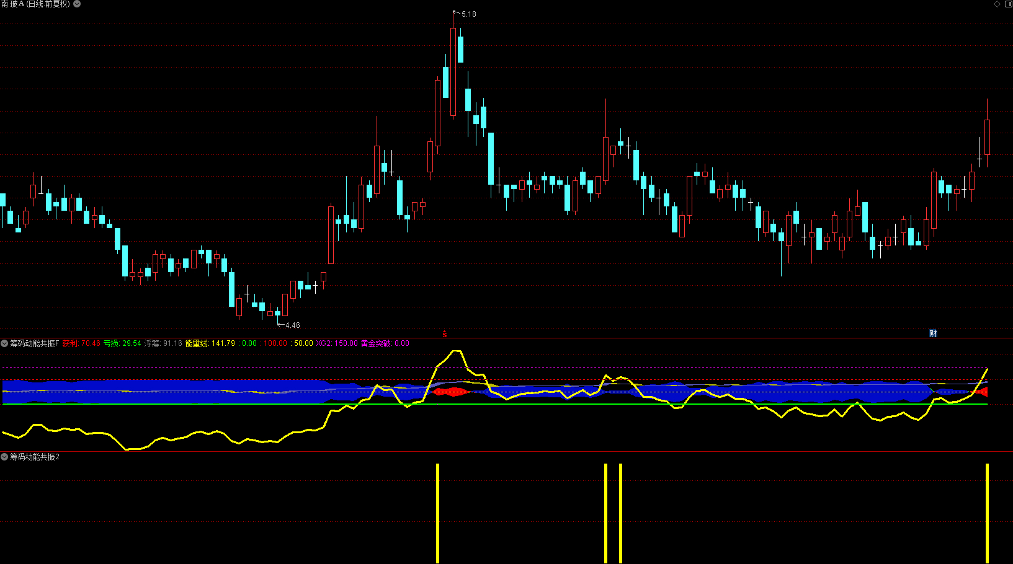This screenshot has width=1013, height=564.
Task: Click the red S marker on timeline
Action: [x=444, y=334]
